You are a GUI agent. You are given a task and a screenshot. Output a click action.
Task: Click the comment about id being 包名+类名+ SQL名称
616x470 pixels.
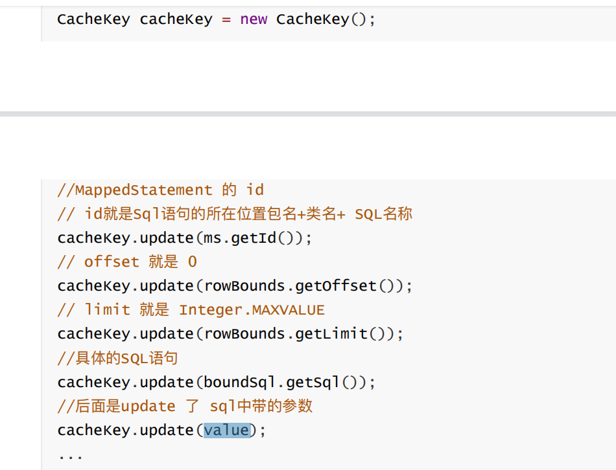coord(235,214)
